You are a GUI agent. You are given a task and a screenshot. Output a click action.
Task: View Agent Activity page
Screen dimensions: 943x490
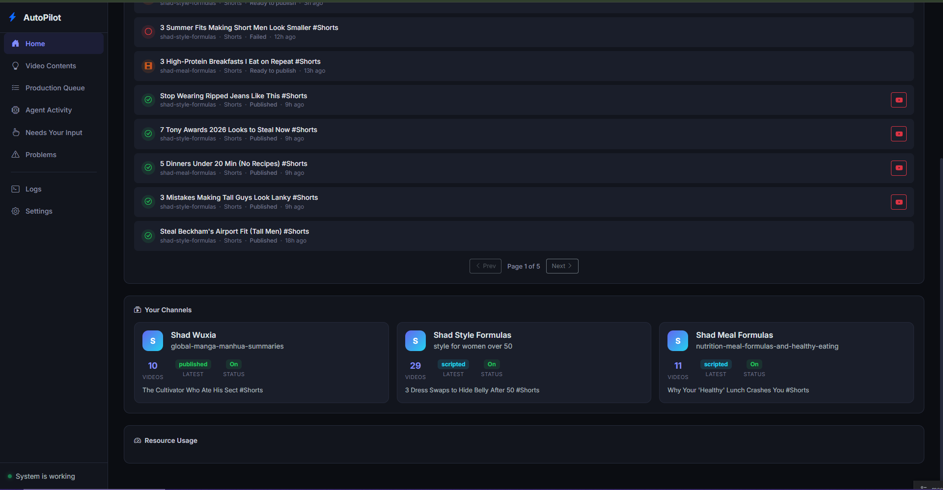point(54,110)
